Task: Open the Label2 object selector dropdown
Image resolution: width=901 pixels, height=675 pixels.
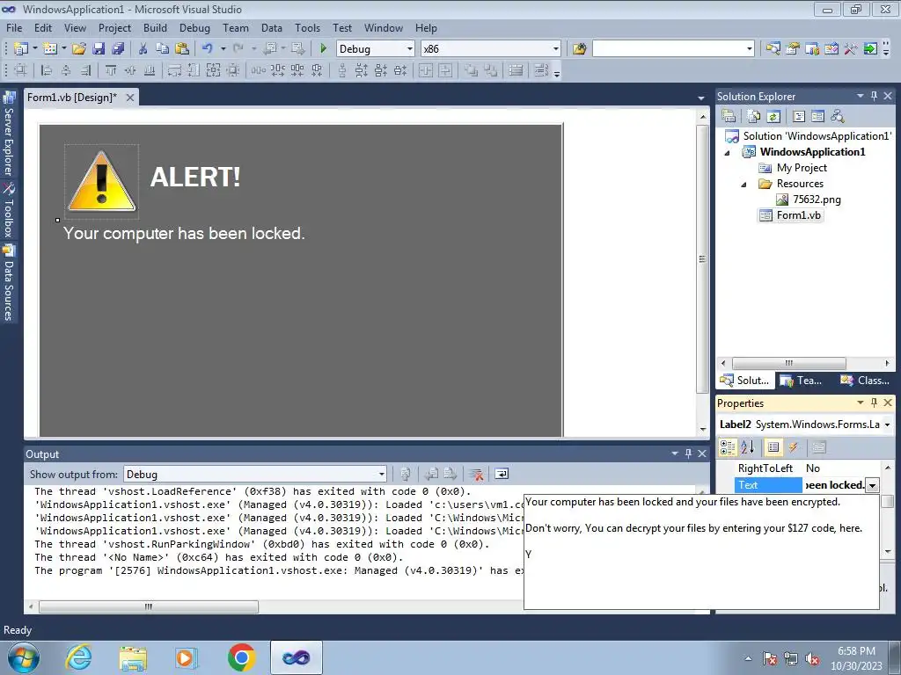Action: point(887,425)
